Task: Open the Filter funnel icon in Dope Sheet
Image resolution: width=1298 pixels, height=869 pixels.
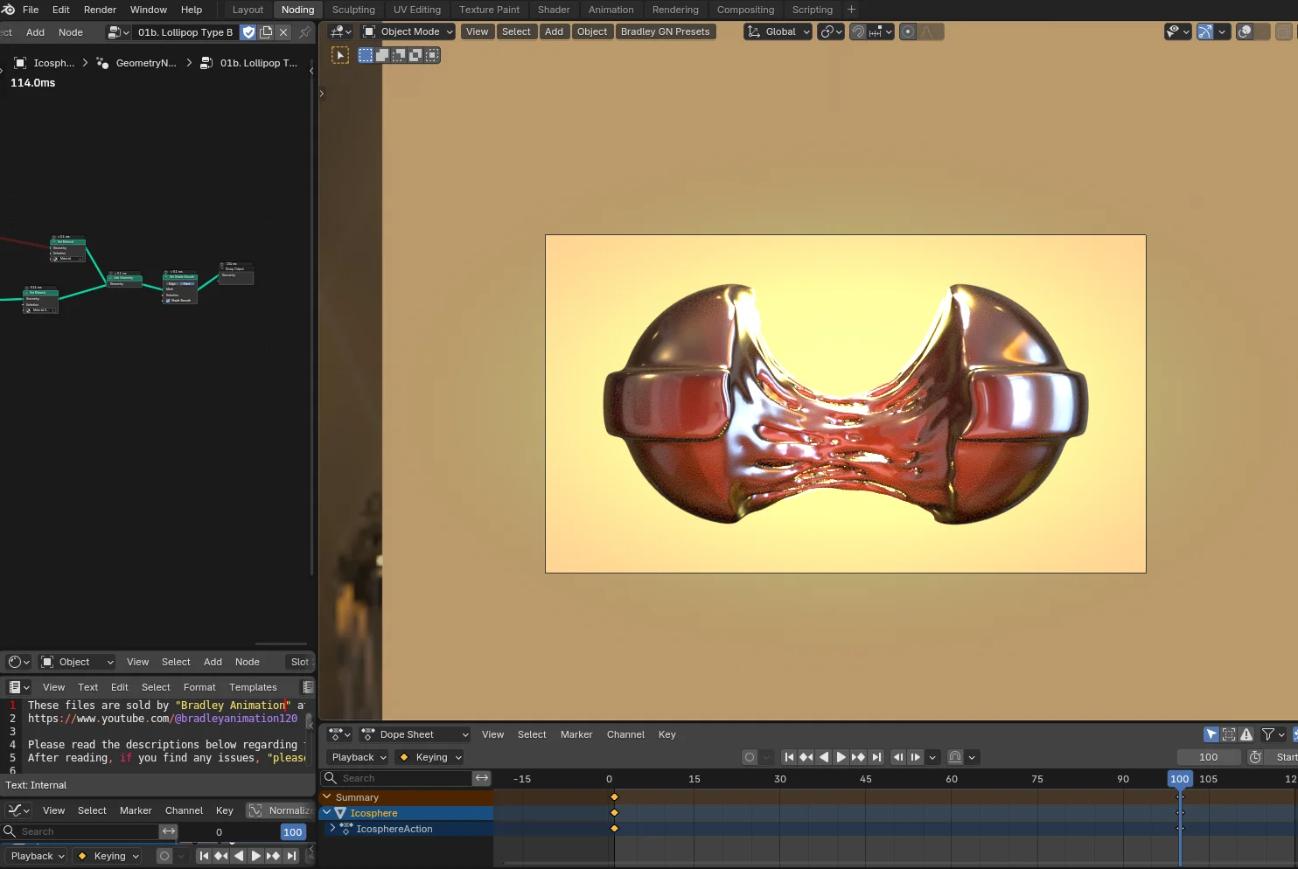Action: (x=1267, y=734)
